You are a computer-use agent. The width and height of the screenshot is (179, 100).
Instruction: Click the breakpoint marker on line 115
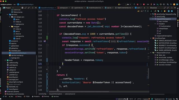pos(44,41)
